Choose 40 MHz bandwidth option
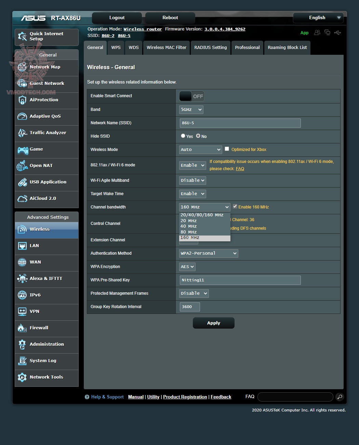 click(x=205, y=226)
